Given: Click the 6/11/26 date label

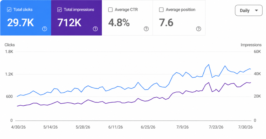Looking at the screenshot, I should (116, 127).
